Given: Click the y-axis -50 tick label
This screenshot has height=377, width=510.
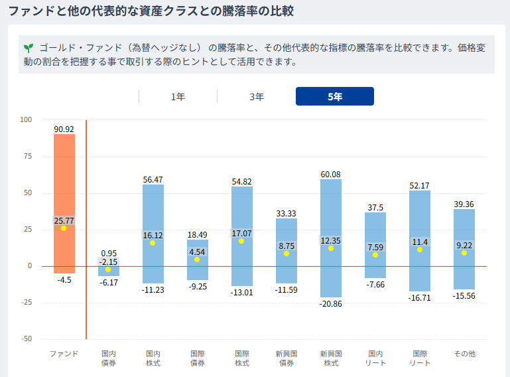Looking at the screenshot, I should click(x=27, y=339).
